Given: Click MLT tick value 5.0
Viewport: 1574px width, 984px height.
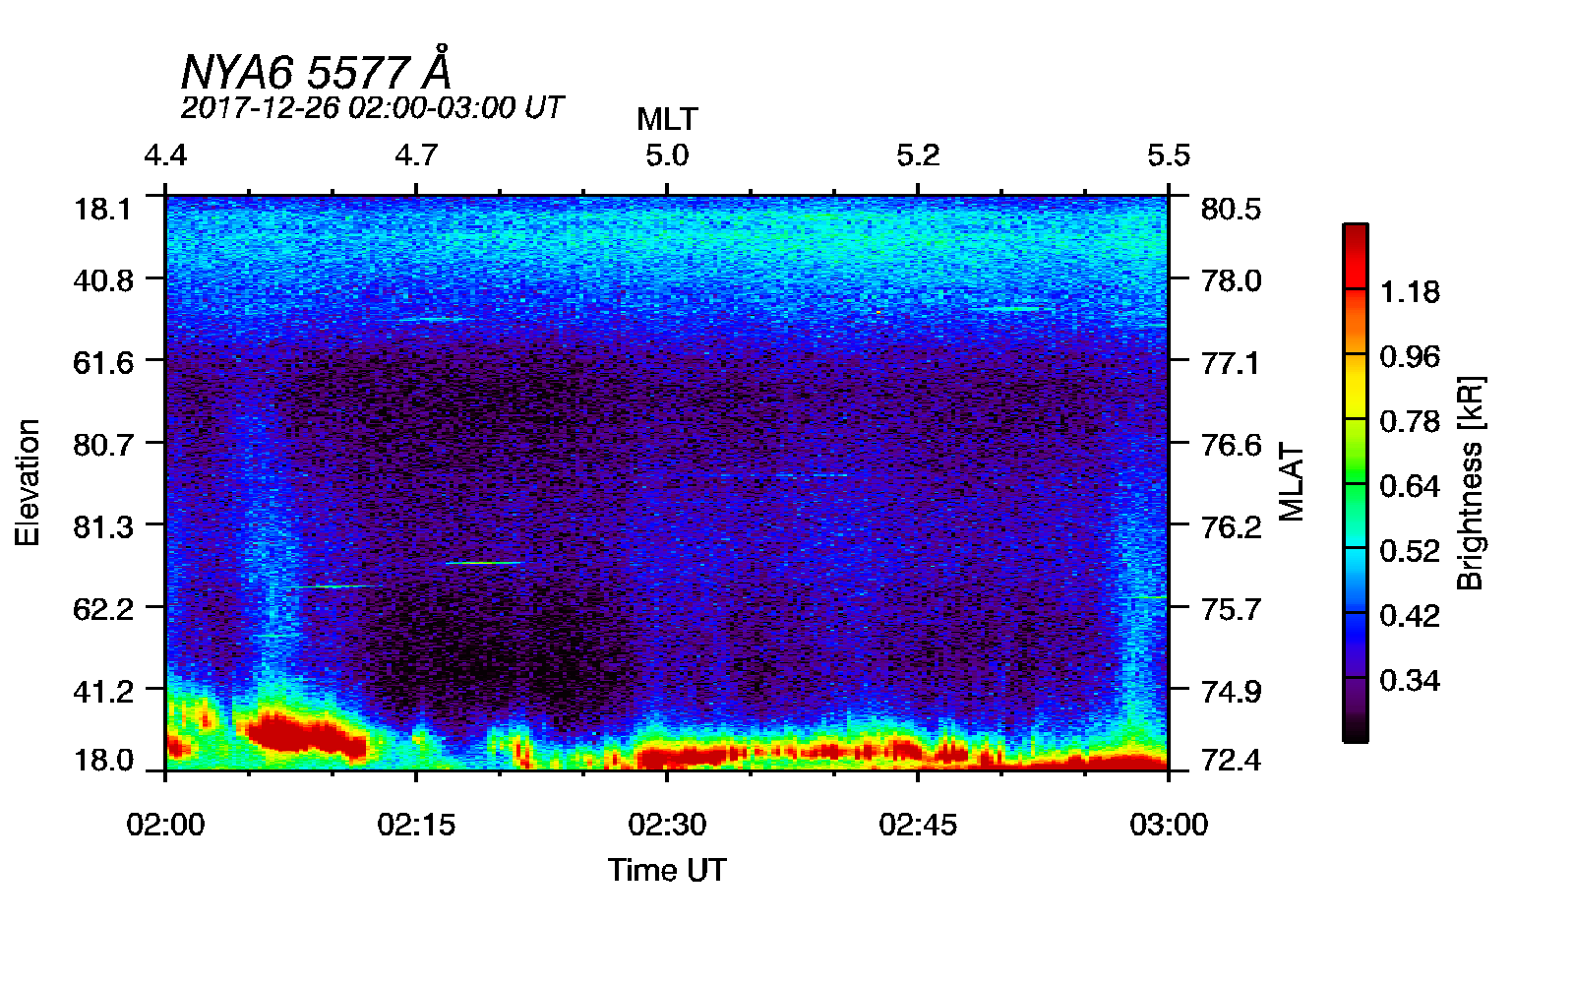Looking at the screenshot, I should pyautogui.click(x=667, y=155).
